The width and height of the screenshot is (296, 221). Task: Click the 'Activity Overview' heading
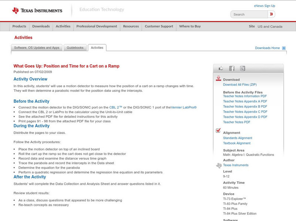tap(30, 79)
